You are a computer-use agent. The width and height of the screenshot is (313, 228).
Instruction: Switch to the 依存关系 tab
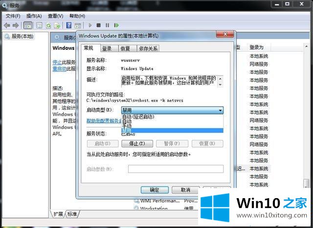pyautogui.click(x=148, y=48)
